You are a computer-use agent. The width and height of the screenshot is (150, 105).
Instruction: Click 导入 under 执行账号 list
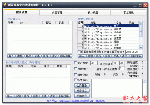[10, 96]
